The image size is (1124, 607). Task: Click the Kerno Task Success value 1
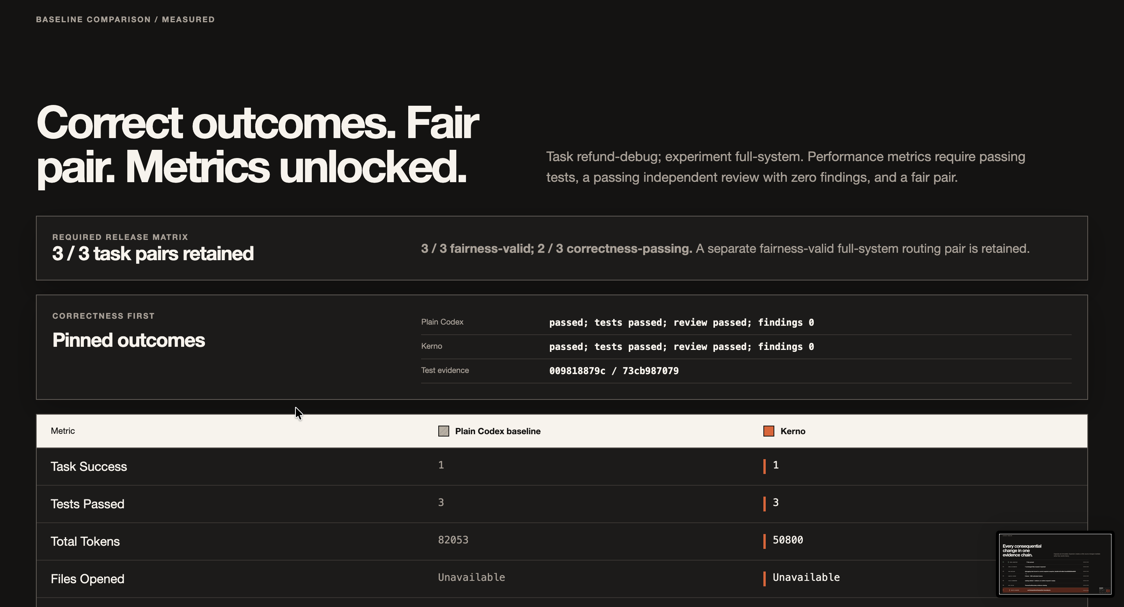point(775,465)
